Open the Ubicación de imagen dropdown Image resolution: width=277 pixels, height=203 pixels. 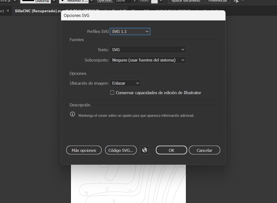click(x=125, y=83)
